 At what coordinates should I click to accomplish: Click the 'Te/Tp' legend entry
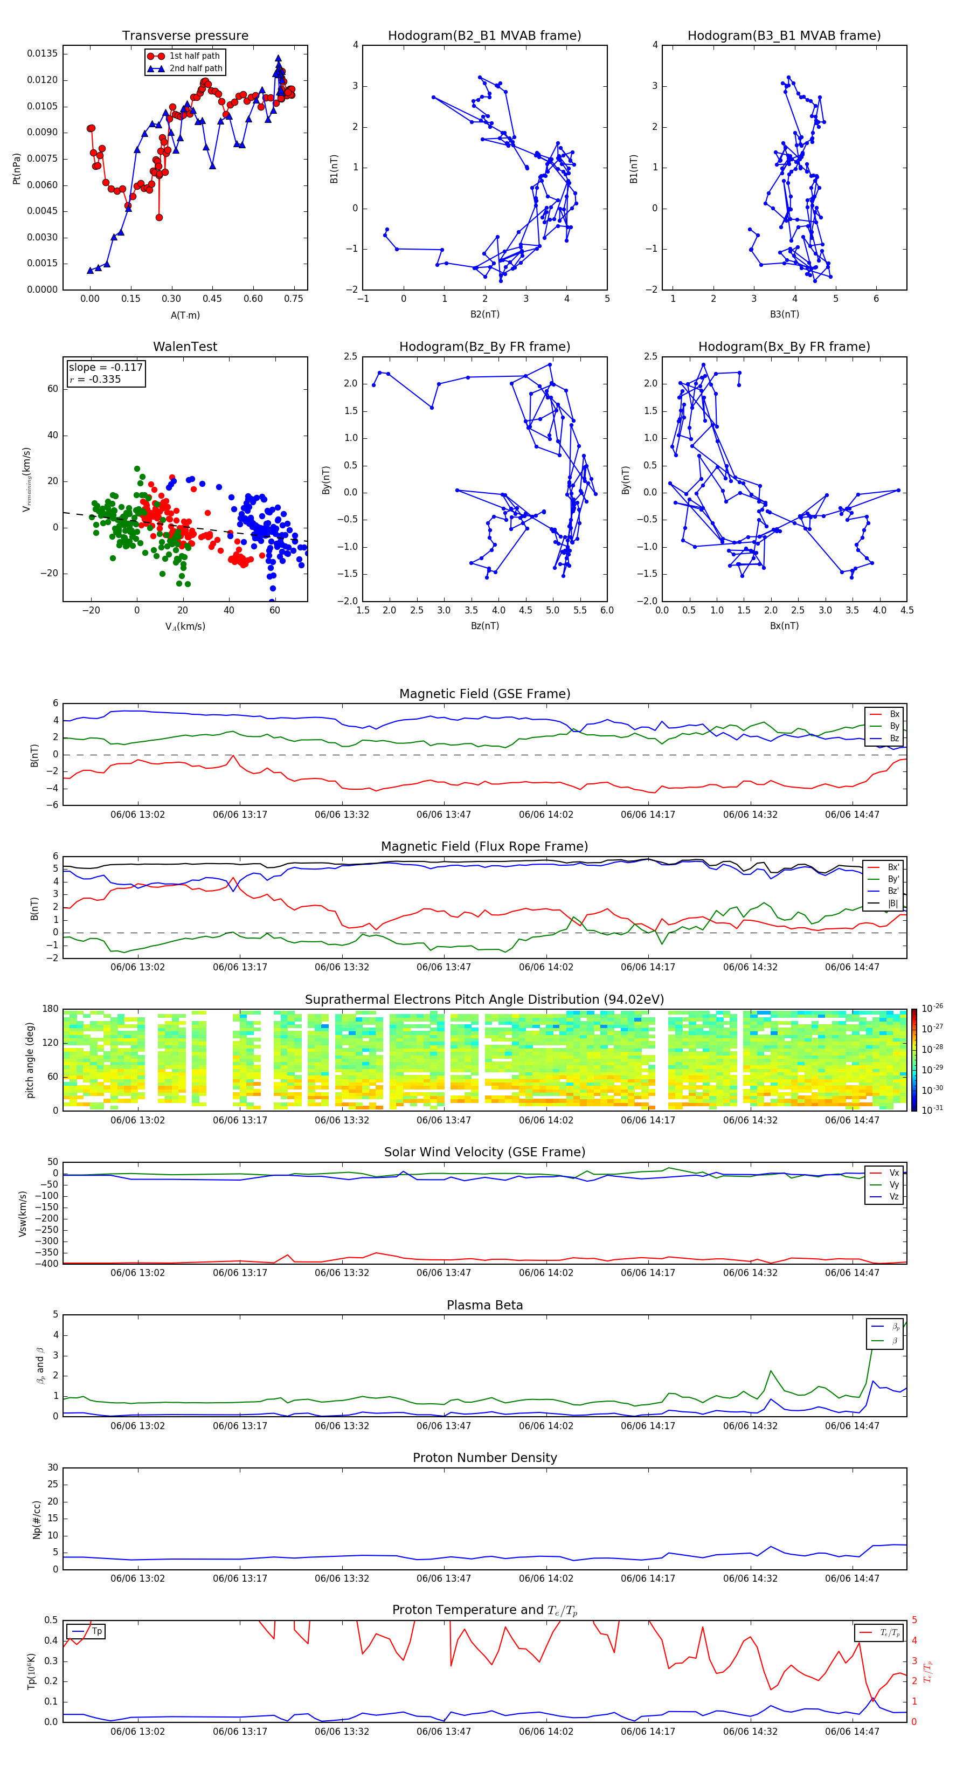(x=879, y=1632)
